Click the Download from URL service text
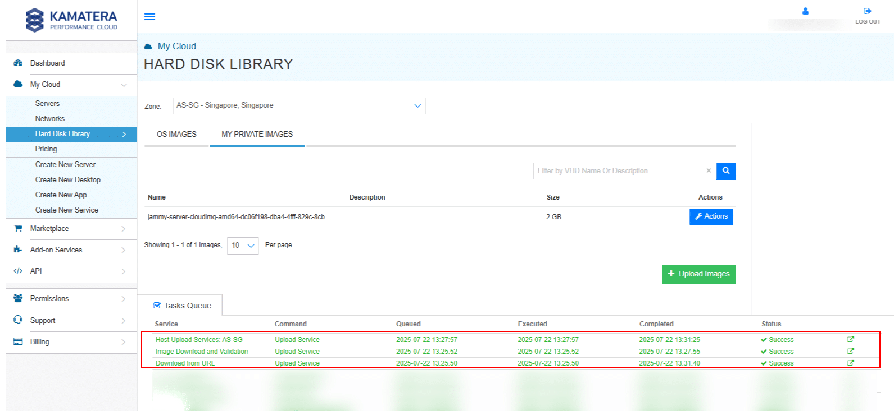Screen dimensions: 894x411 coord(185,363)
